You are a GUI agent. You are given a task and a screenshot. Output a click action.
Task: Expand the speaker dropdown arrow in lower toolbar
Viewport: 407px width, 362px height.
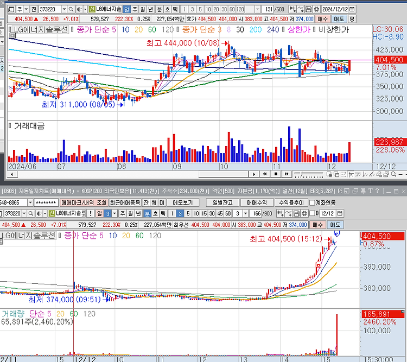pyautogui.click(x=45, y=213)
